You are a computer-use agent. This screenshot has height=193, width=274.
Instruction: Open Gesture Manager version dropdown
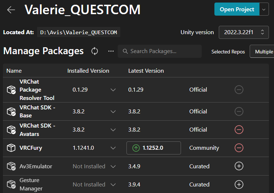[113, 184]
